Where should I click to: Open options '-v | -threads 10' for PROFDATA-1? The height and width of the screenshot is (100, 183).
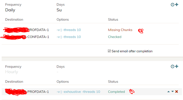tap(69, 30)
